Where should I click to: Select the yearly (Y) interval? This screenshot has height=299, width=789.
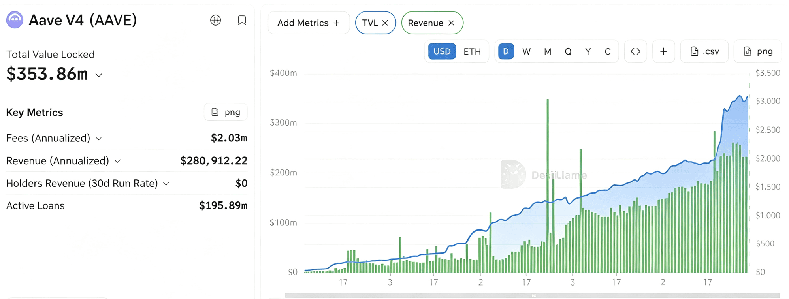pos(588,51)
